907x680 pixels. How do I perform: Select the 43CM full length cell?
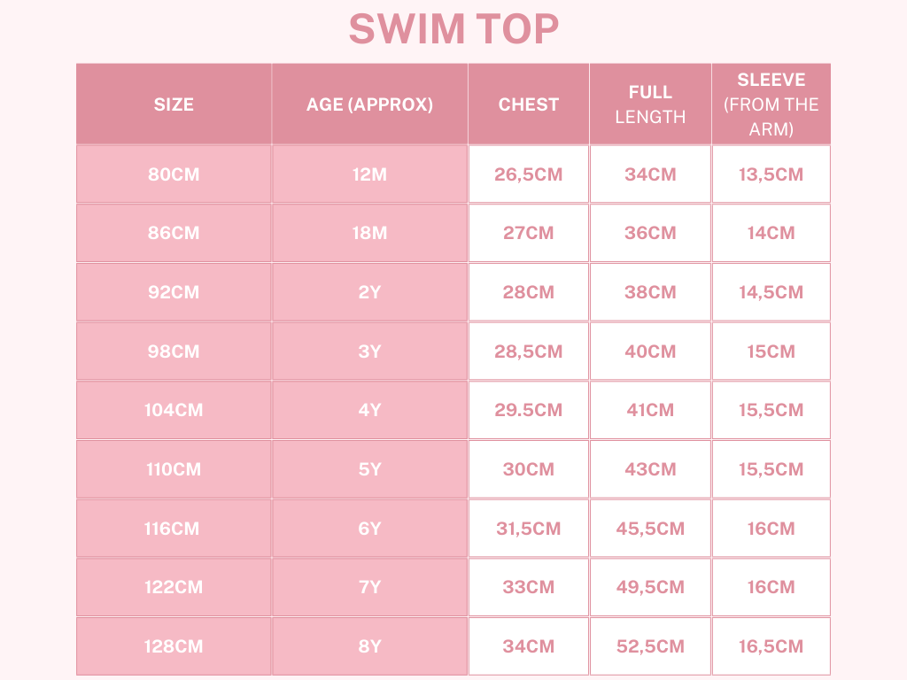[650, 469]
